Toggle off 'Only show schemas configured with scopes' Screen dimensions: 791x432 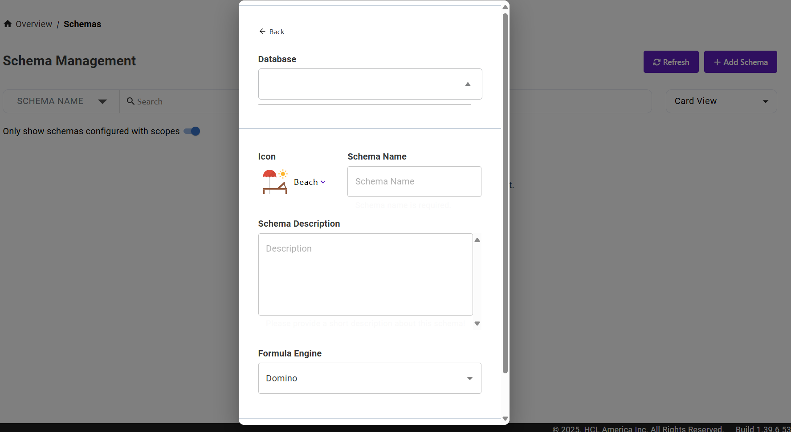click(x=191, y=131)
